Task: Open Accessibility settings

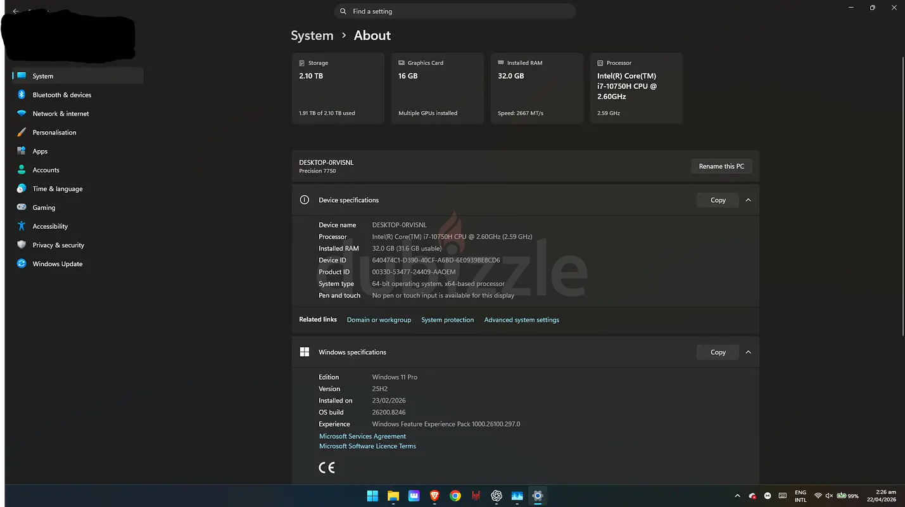Action: tap(50, 226)
